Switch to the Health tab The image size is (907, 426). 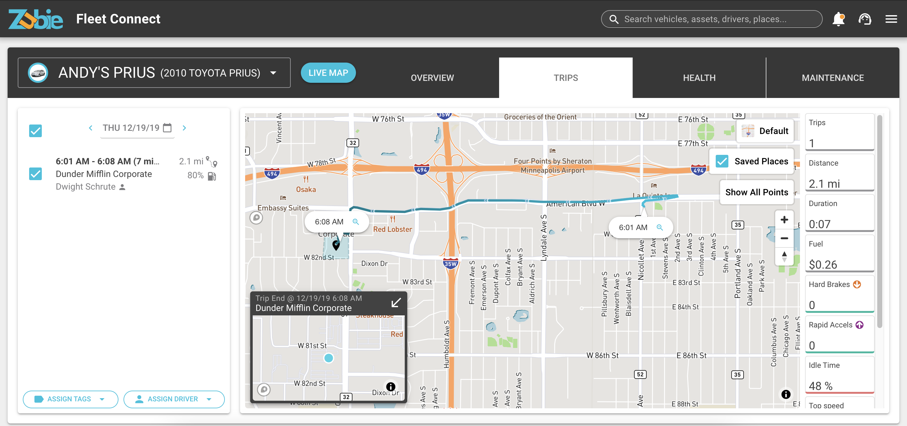[x=699, y=78]
